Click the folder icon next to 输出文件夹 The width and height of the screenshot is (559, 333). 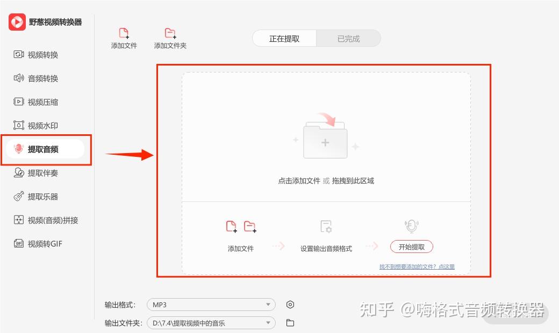pyautogui.click(x=290, y=323)
